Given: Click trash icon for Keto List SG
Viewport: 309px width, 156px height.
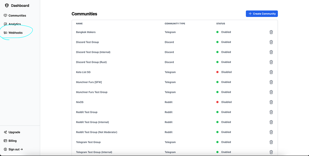Looking at the screenshot, I should pos(271,72).
